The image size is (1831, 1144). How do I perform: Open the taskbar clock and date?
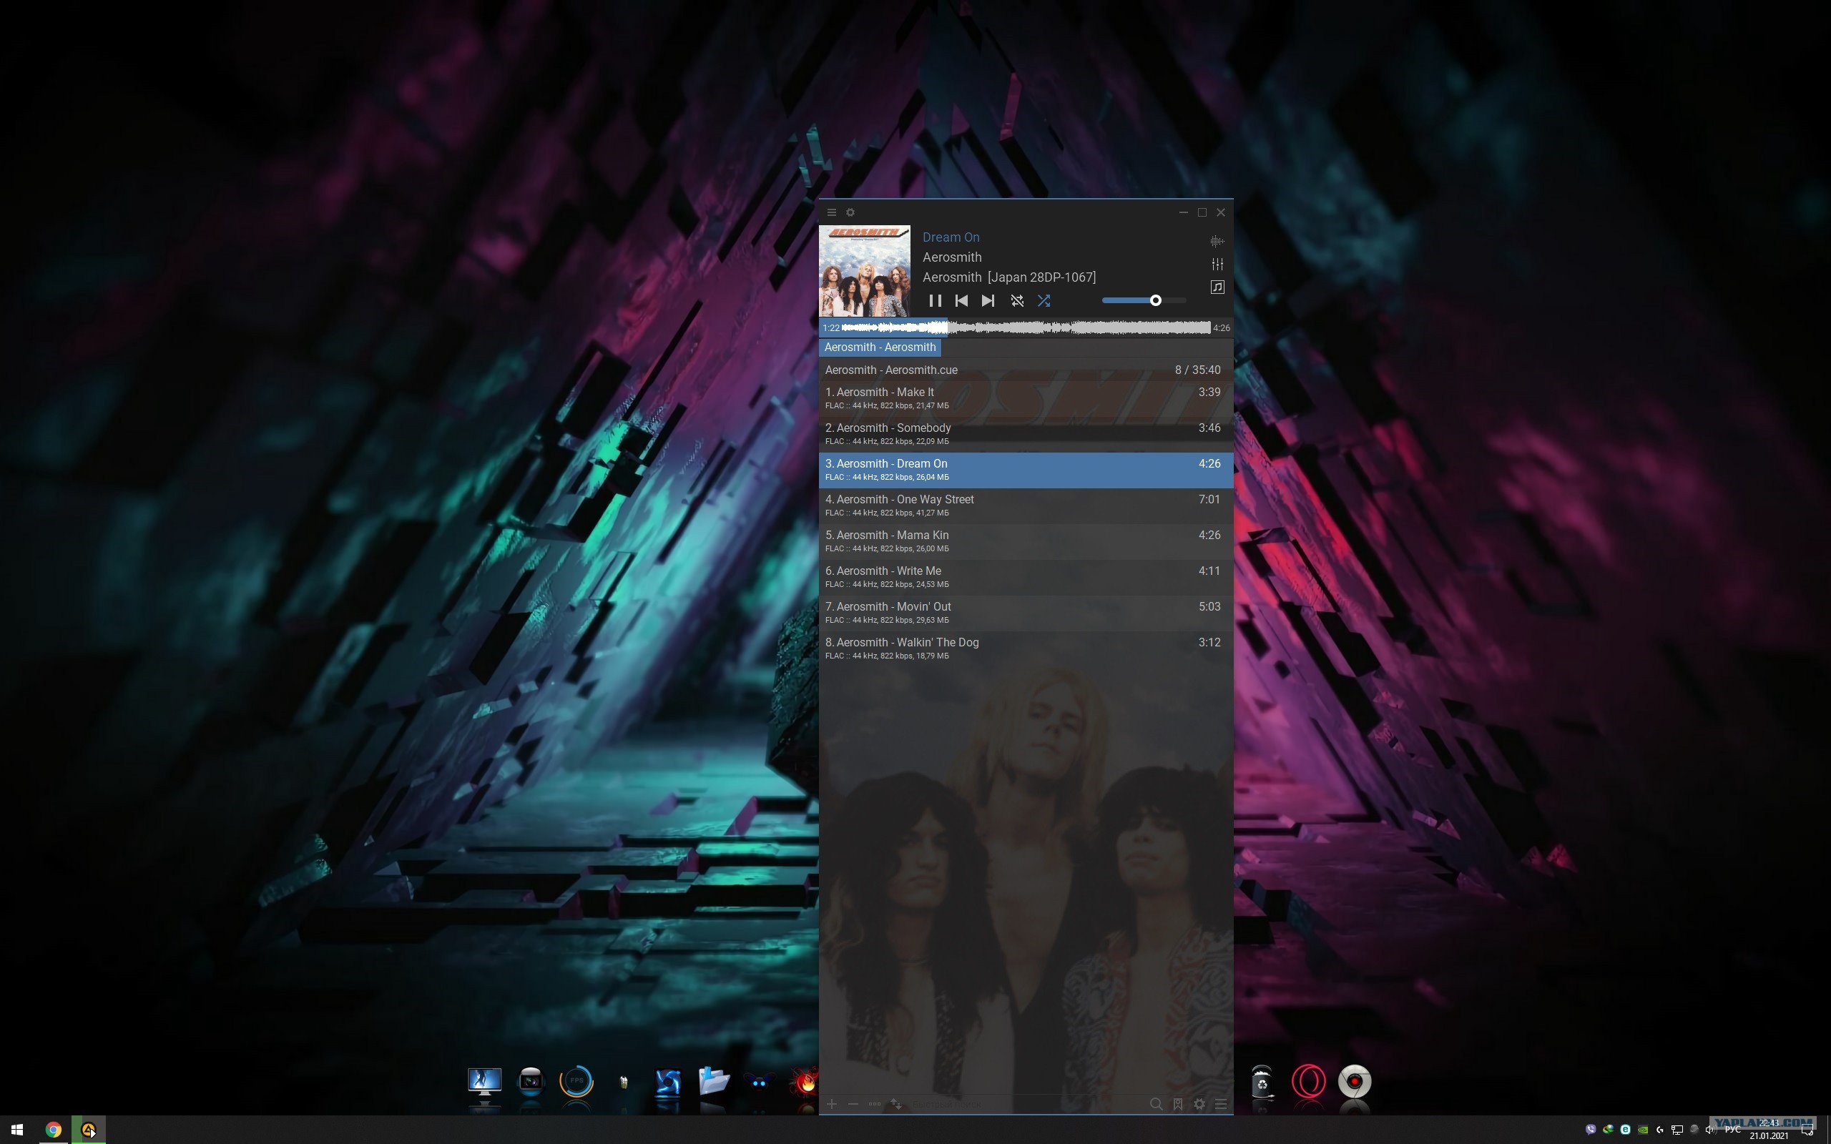coord(1769,1130)
